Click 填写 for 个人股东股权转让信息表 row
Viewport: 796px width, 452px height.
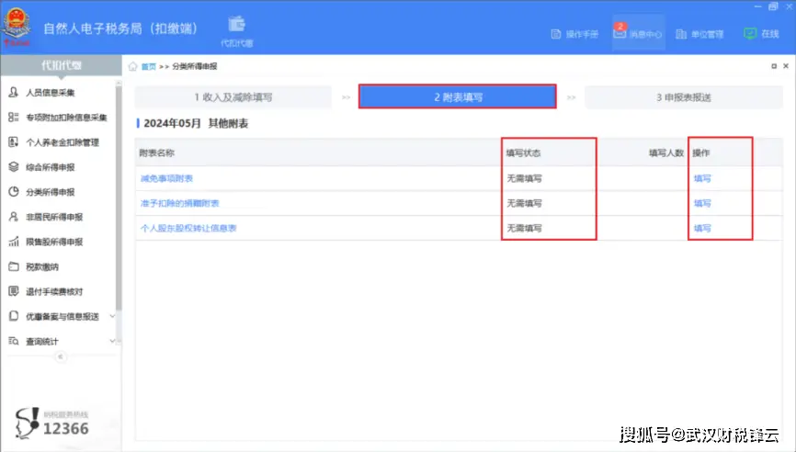[702, 228]
